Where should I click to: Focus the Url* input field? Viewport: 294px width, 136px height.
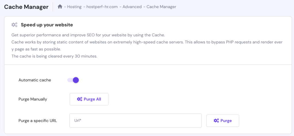(x=136, y=120)
